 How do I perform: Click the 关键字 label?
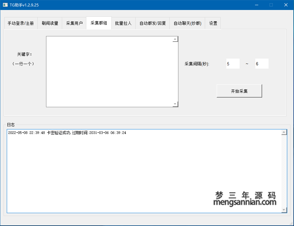(24, 54)
